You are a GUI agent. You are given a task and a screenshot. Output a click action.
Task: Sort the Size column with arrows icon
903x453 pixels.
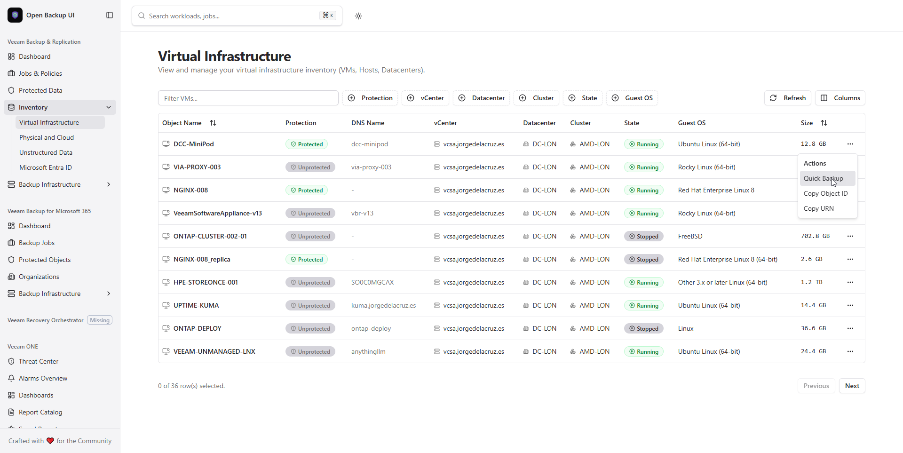pos(824,123)
